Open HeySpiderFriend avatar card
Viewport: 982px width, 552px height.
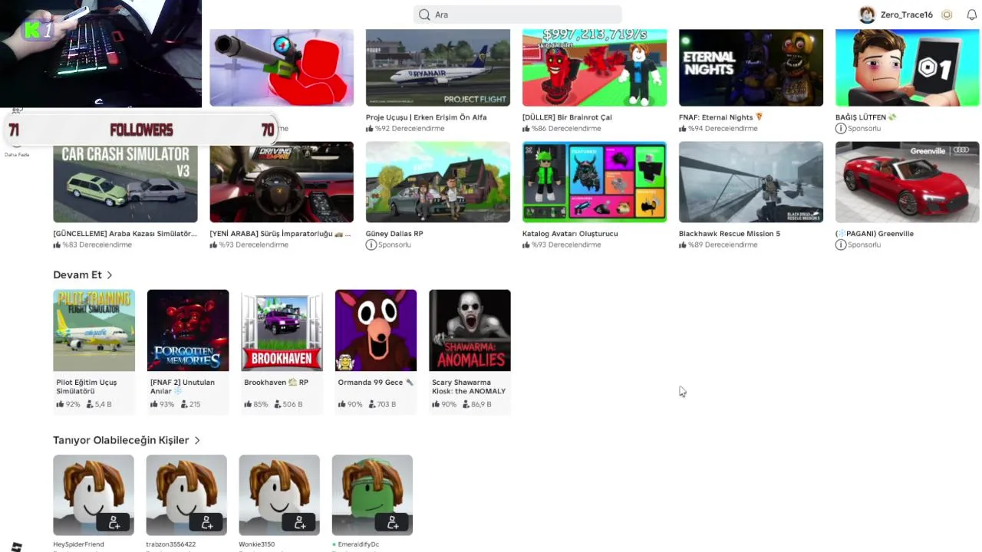[93, 495]
